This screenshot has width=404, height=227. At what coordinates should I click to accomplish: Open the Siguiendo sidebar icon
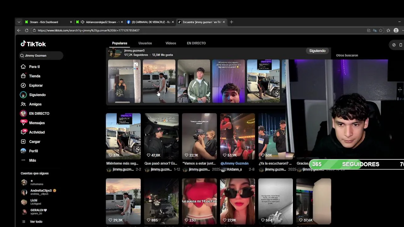click(x=23, y=95)
